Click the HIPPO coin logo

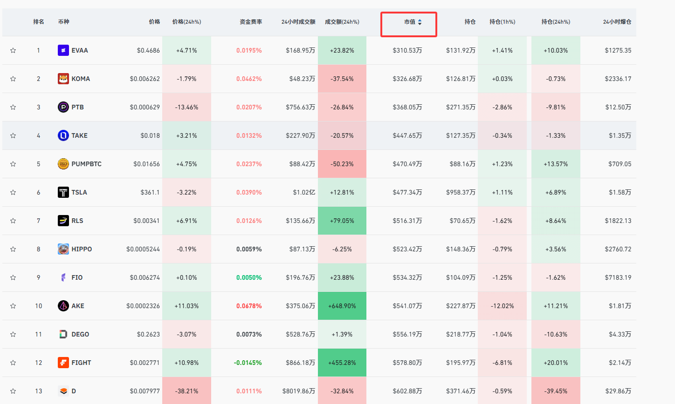(63, 249)
